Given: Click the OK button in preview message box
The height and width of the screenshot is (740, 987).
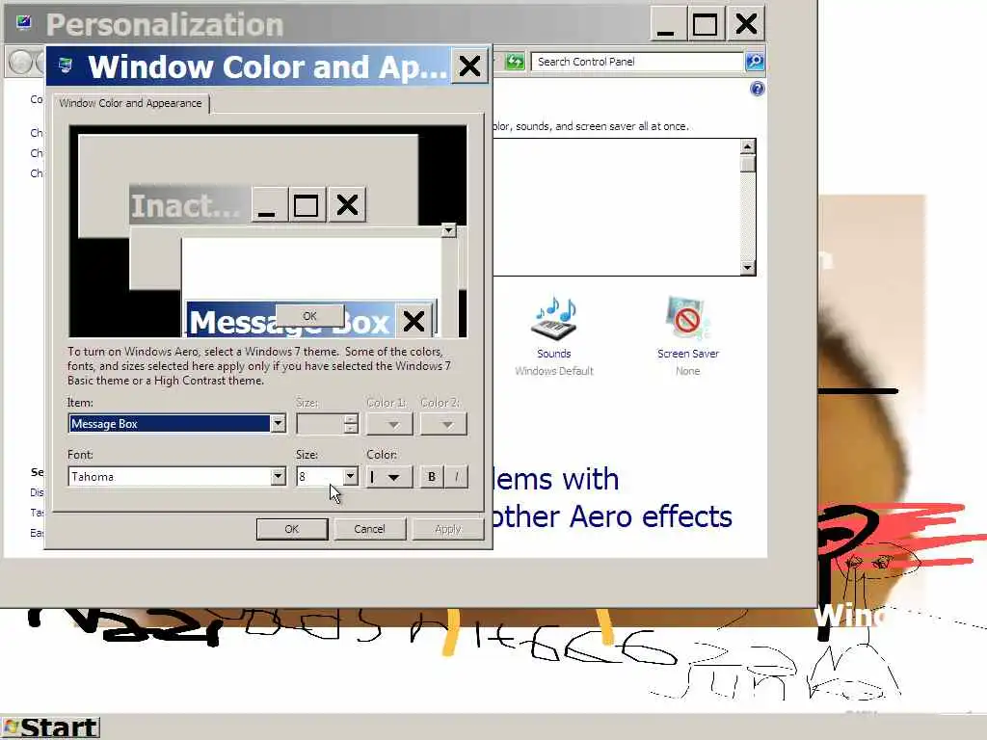Looking at the screenshot, I should 309,316.
